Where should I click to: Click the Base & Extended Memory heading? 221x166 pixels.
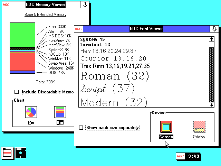point(45,15)
